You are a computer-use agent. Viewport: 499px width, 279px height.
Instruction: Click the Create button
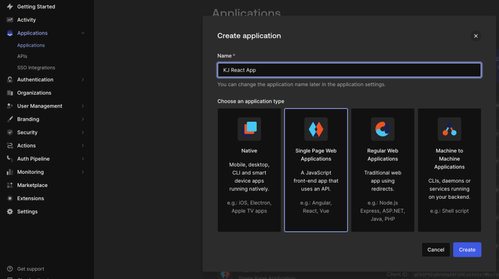click(467, 250)
